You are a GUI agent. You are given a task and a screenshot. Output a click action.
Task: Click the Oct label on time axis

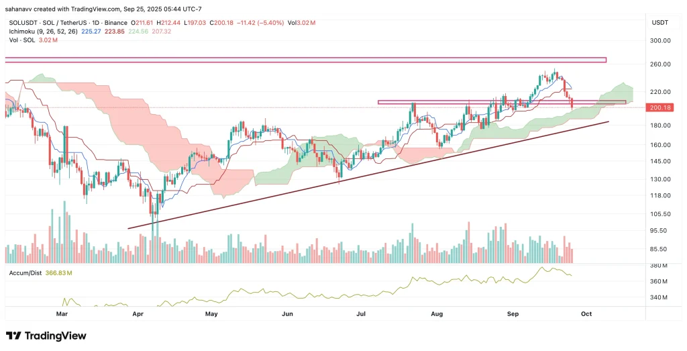tap(586, 313)
